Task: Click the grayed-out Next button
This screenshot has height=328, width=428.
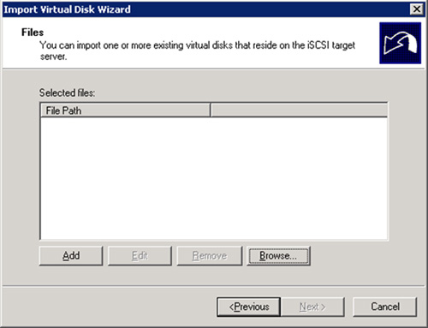Action: 312,307
